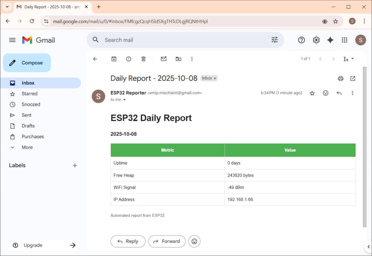Open the email in a new window
This screenshot has width=372, height=256.
point(352,78)
